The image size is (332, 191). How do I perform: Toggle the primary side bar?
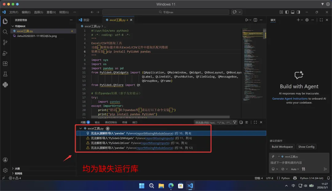287,12
